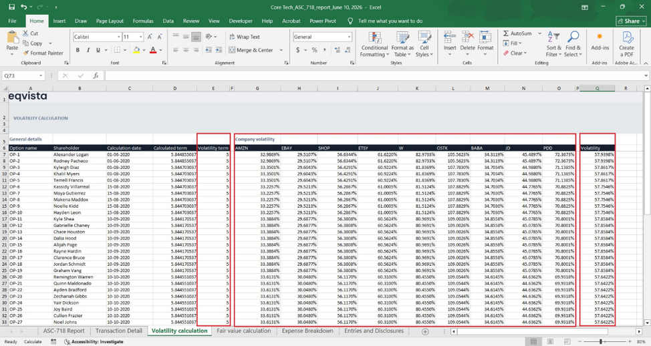The image size is (651, 346).
Task: Toggle Bottom Align vertical alignment
Action: point(196,37)
